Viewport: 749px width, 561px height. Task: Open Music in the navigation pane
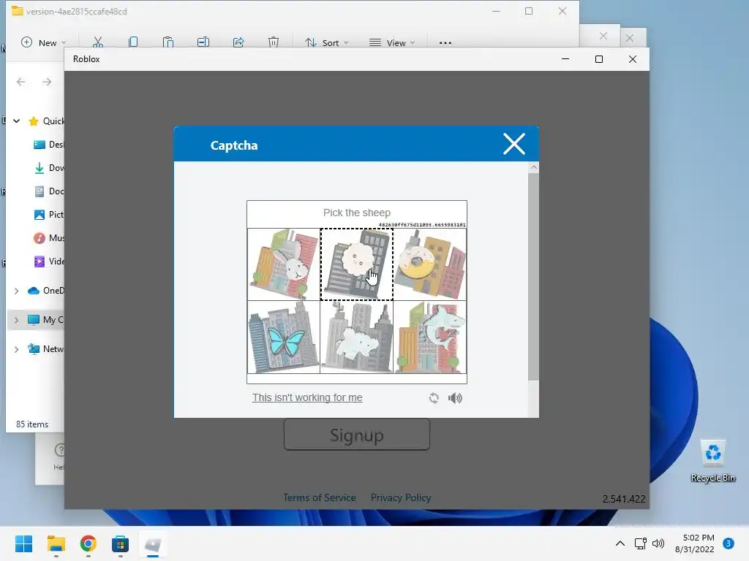click(x=49, y=238)
